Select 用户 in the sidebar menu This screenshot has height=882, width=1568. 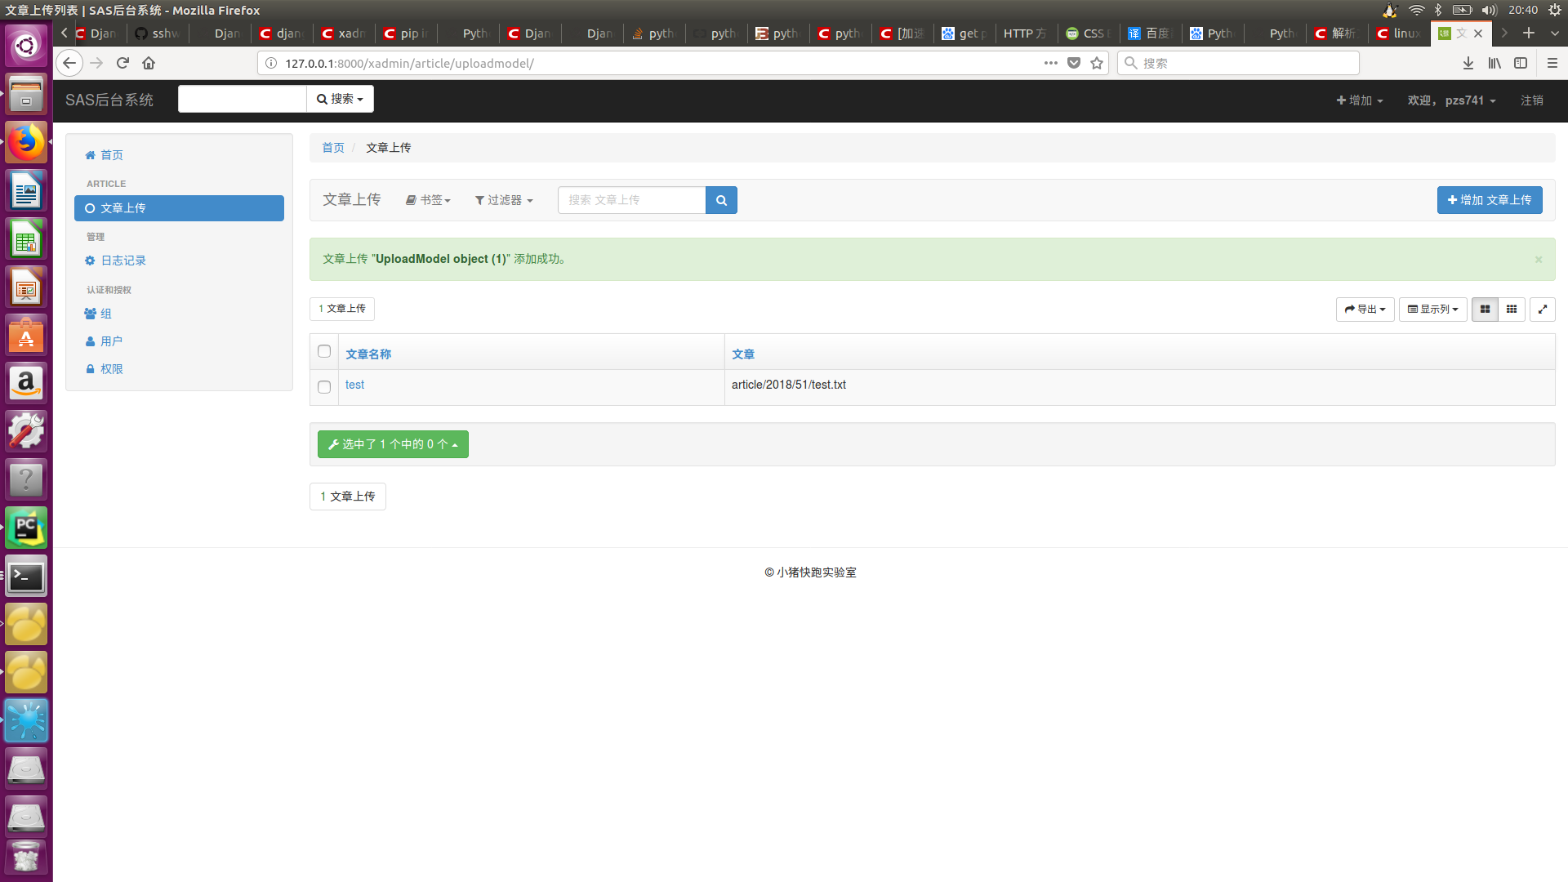(111, 341)
